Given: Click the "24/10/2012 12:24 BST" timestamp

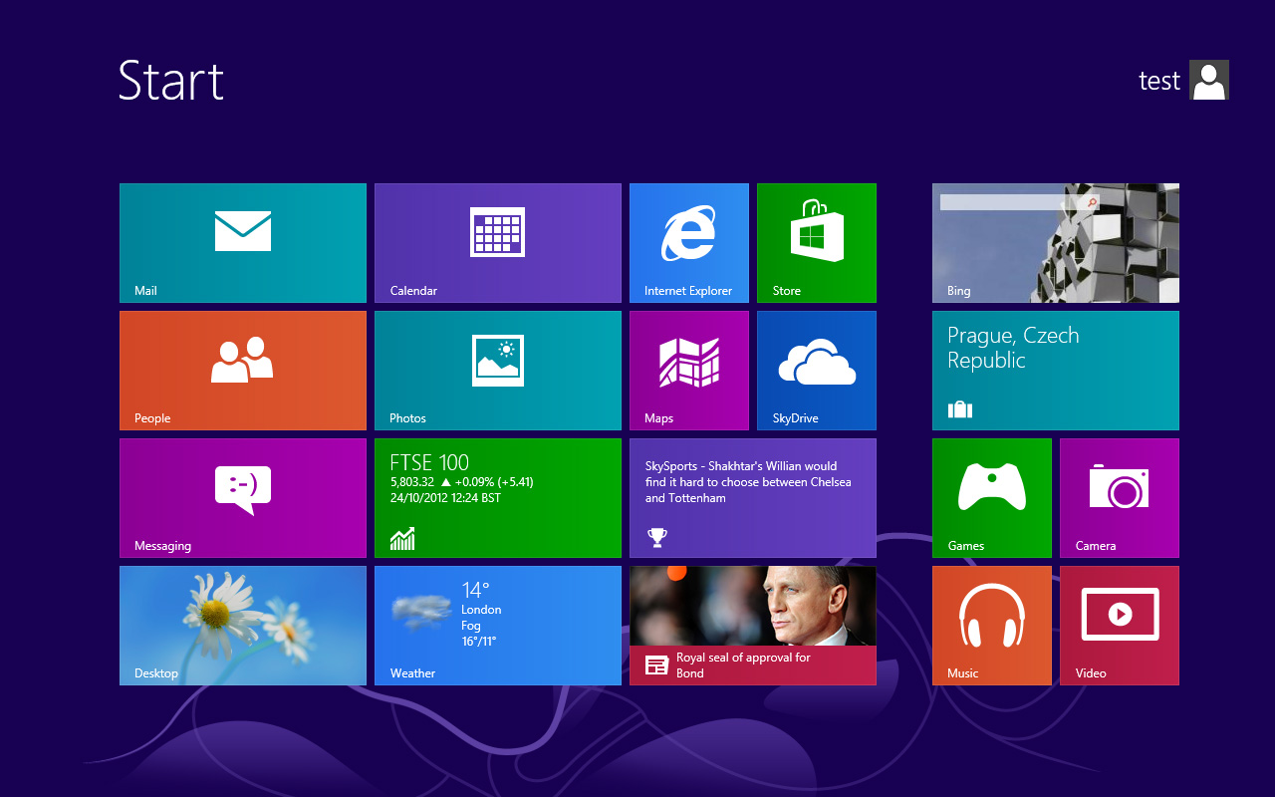Looking at the screenshot, I should pos(445,498).
